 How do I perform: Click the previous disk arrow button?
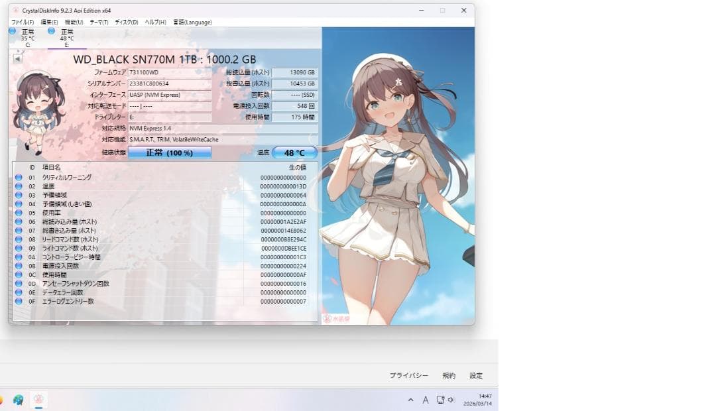click(17, 59)
